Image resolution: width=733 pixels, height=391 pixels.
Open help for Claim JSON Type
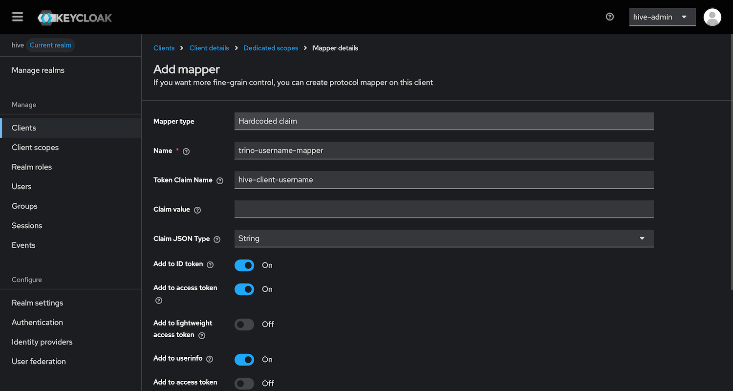(217, 239)
